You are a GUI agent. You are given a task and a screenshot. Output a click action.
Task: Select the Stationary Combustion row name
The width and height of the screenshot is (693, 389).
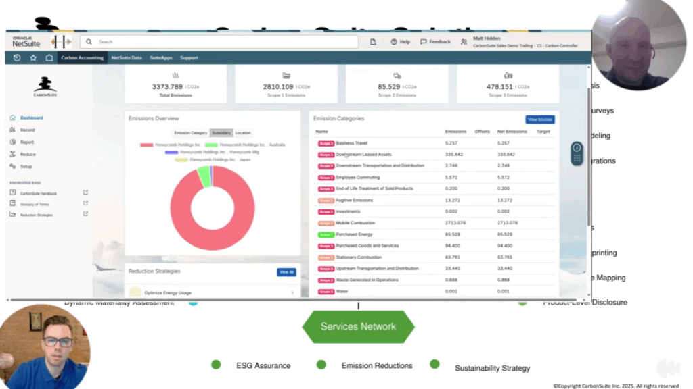tap(359, 257)
